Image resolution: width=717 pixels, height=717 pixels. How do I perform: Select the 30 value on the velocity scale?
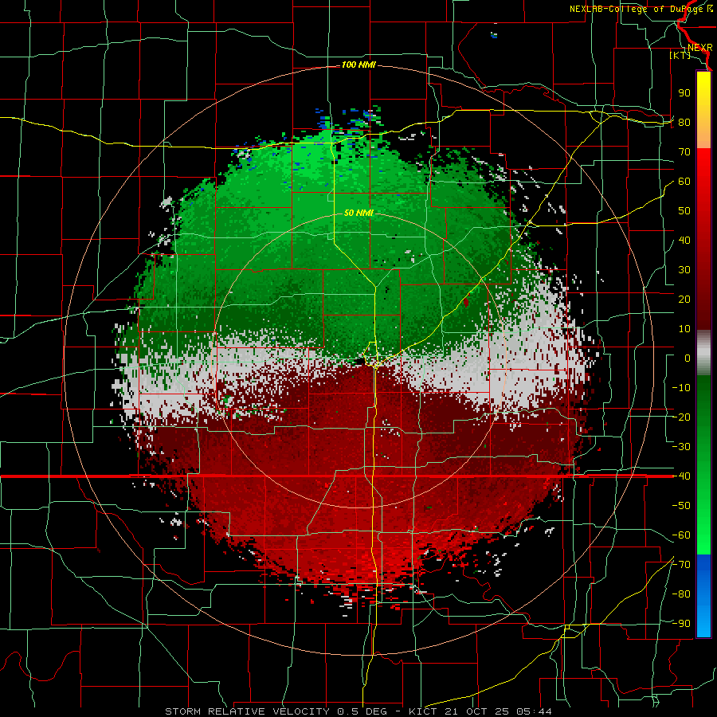[684, 270]
